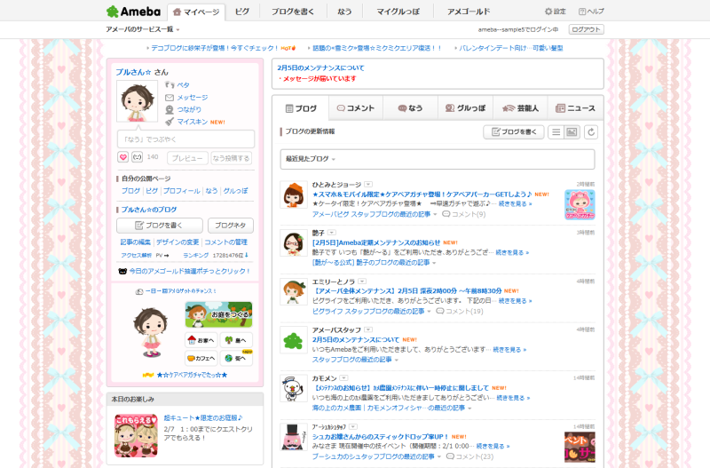Image resolution: width=710 pixels, height=468 pixels.
Task: Click the ペタ footprint icon link
Action: 177,84
